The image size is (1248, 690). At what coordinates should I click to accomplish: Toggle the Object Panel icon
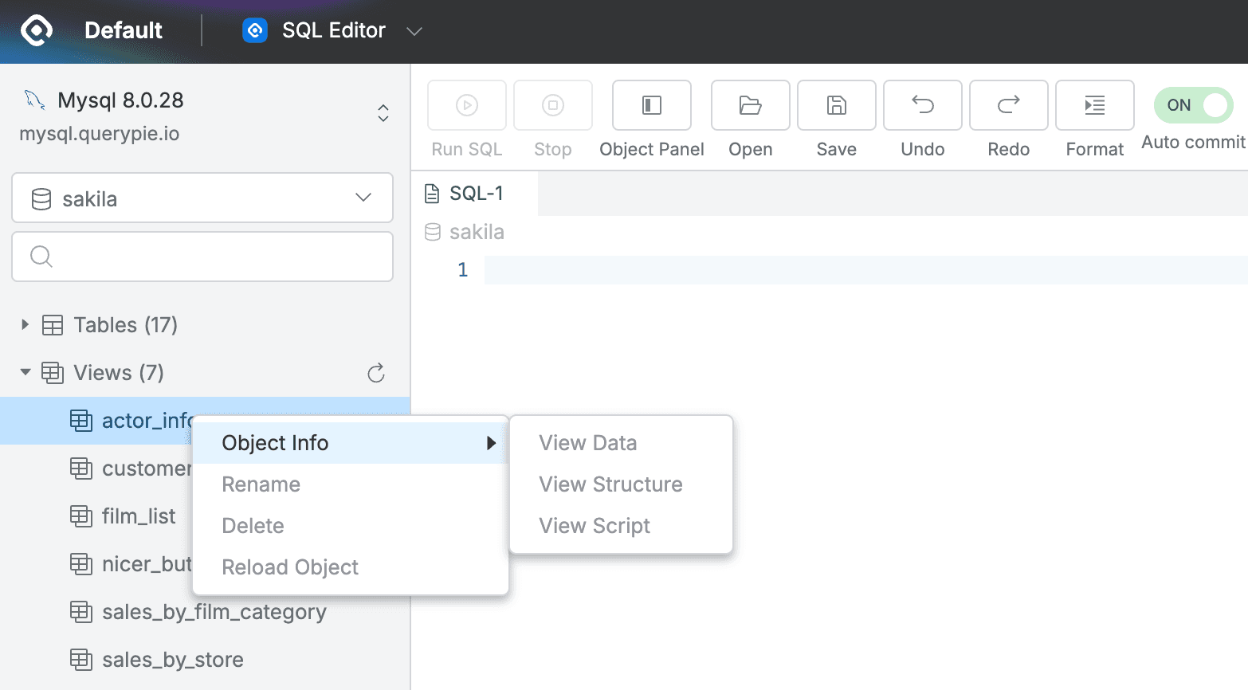click(651, 105)
